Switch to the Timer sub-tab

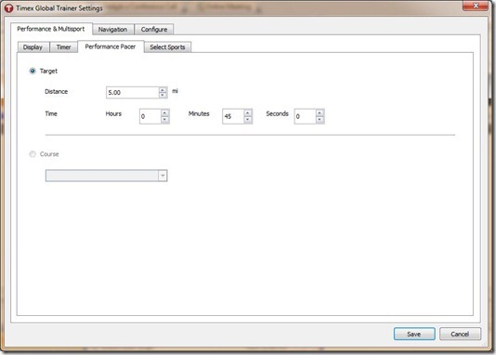pyautogui.click(x=63, y=47)
